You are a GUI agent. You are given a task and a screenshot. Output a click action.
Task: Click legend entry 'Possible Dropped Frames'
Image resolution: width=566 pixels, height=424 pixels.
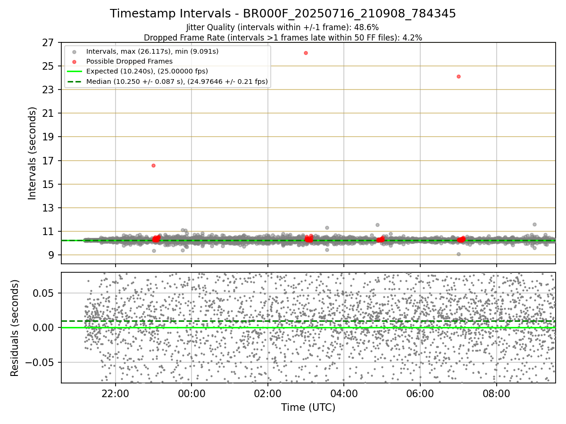pyautogui.click(x=129, y=61)
